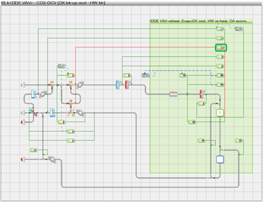The width and height of the screenshot is (263, 202).
Task: Select the blue cooling coil on supply duct
Action: (118, 85)
